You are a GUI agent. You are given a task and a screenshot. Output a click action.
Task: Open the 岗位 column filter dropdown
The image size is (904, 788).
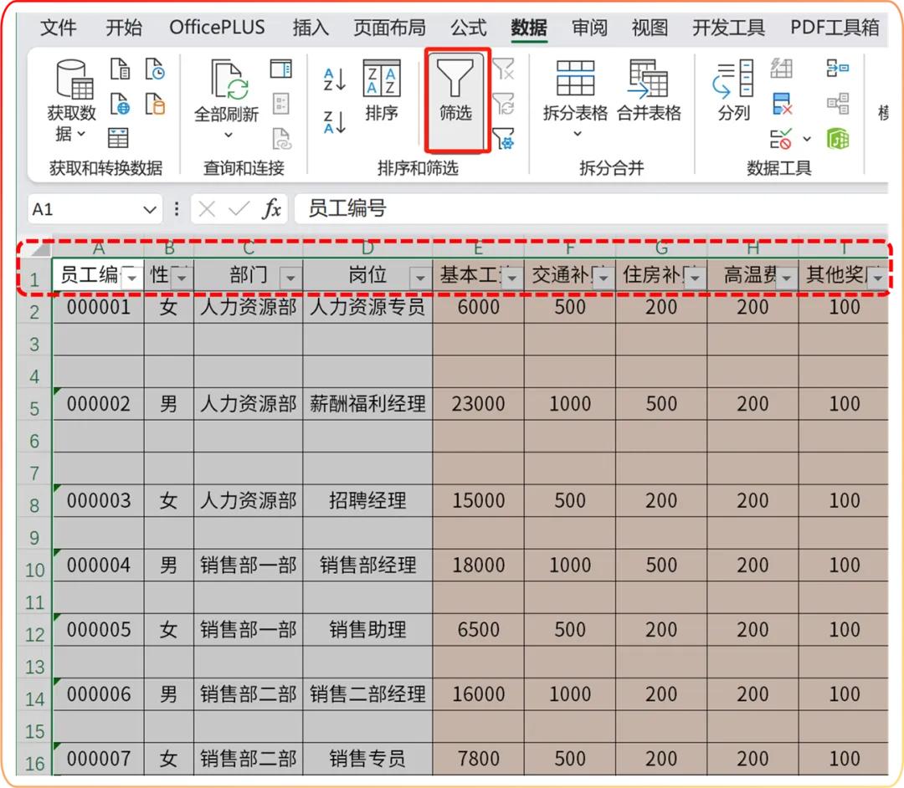tap(420, 279)
